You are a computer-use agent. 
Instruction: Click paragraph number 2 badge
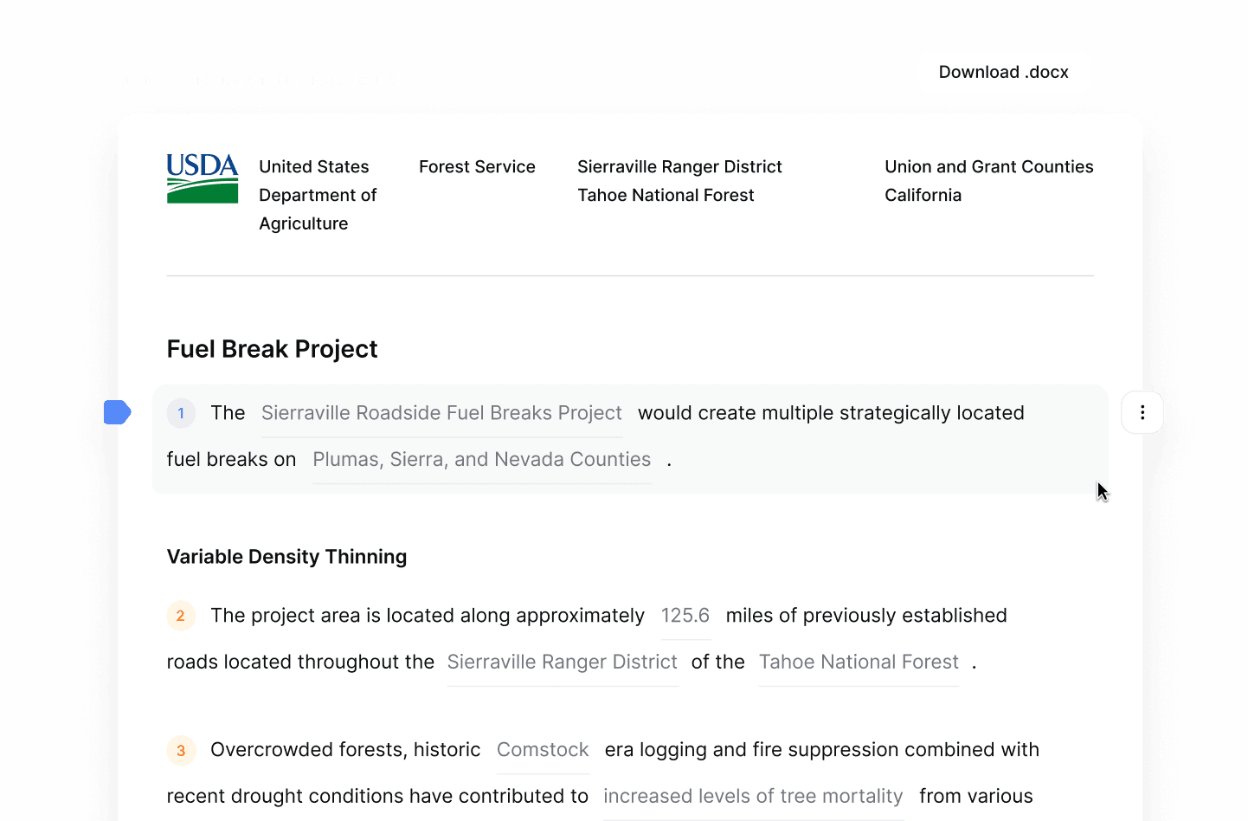click(x=181, y=616)
